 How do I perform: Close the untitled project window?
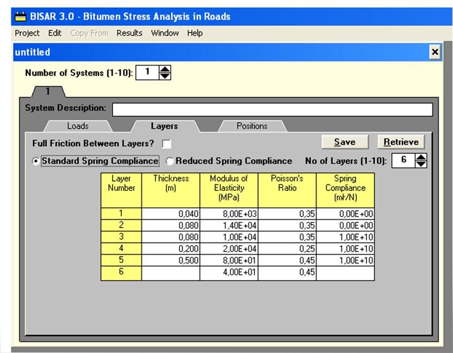[435, 52]
